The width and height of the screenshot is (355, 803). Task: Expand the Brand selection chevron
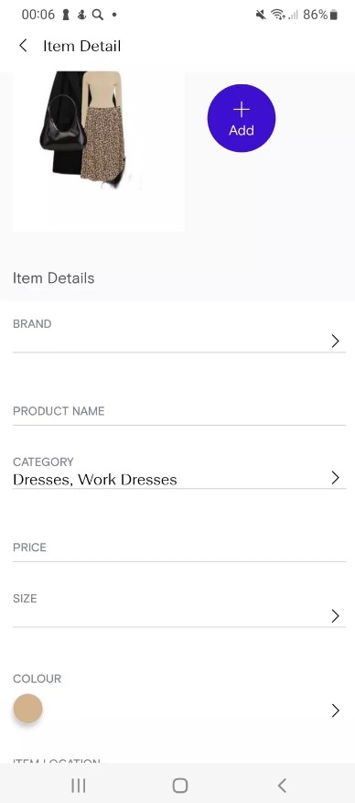[335, 342]
